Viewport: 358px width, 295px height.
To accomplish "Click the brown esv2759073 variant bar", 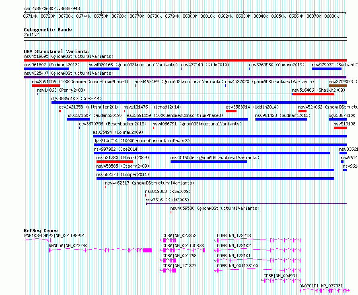I will [337, 86].
